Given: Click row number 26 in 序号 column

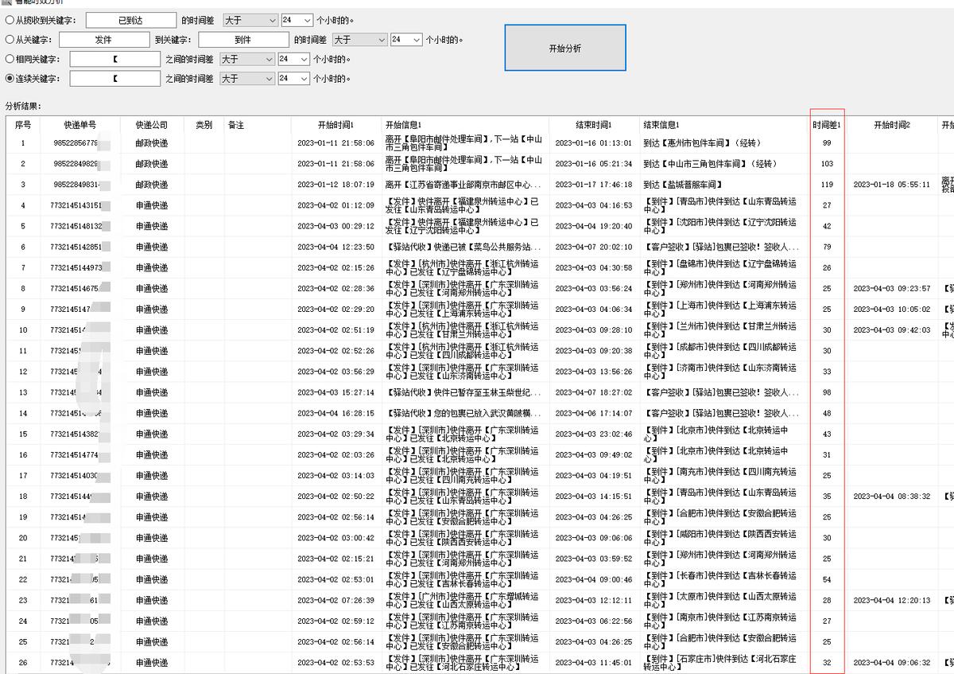Looking at the screenshot, I should [23, 662].
